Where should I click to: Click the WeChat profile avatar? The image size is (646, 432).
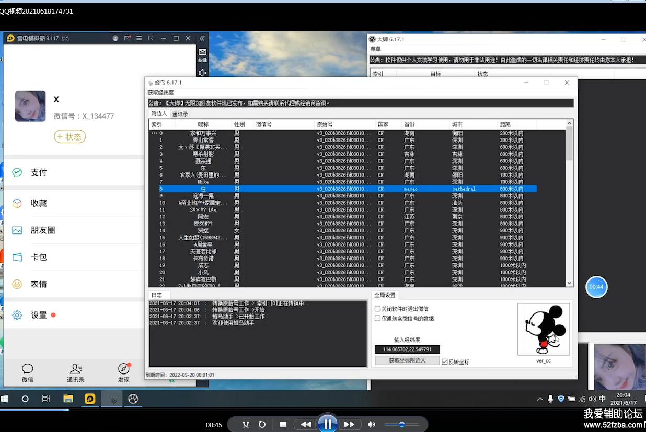30,106
